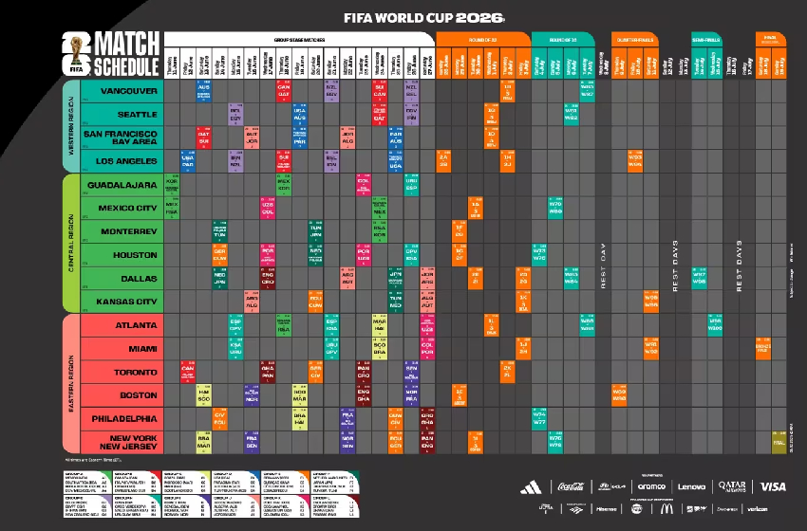The height and width of the screenshot is (531, 807).
Task: Click the Lenovo sponsor logo
Action: tap(690, 486)
